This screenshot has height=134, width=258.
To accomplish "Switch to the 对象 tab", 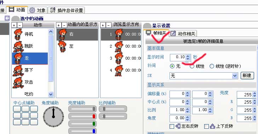I will pyautogui.click(x=38, y=10).
